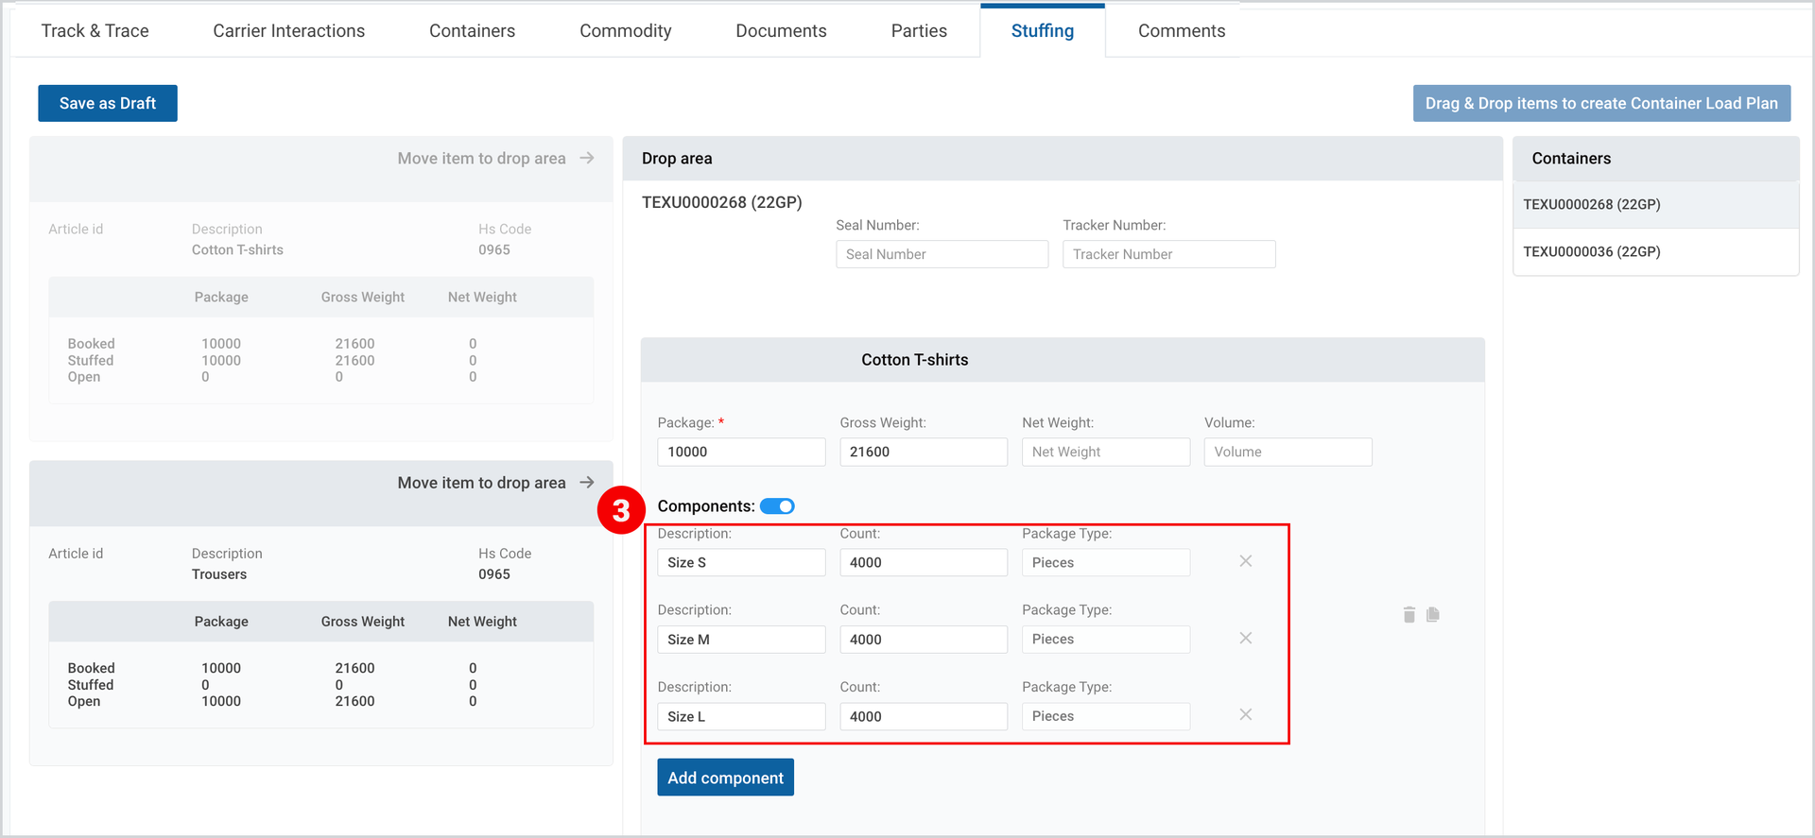Open the Containers tab
Image resolution: width=1815 pixels, height=838 pixels.
473,31
